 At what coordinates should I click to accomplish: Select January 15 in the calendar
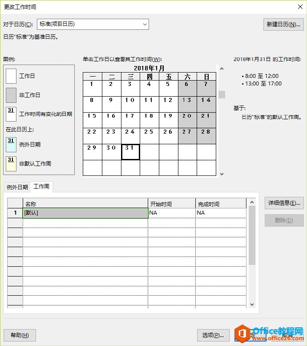click(93, 120)
